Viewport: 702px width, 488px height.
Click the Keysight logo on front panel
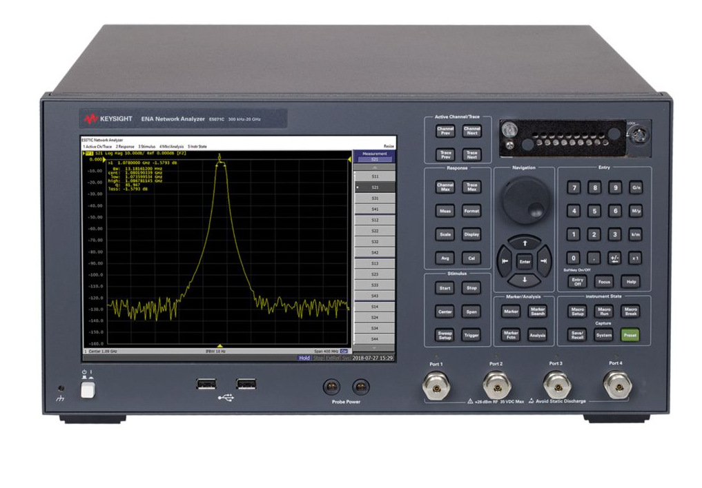pyautogui.click(x=108, y=119)
